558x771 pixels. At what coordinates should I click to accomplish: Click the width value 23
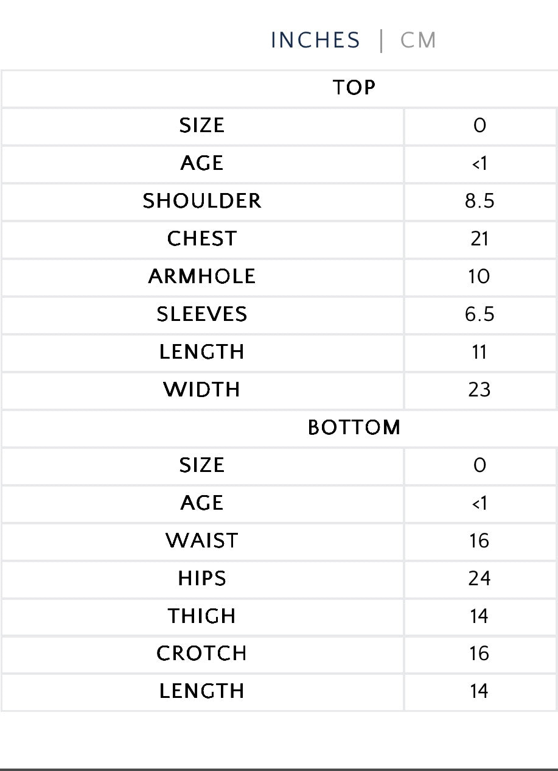(480, 390)
